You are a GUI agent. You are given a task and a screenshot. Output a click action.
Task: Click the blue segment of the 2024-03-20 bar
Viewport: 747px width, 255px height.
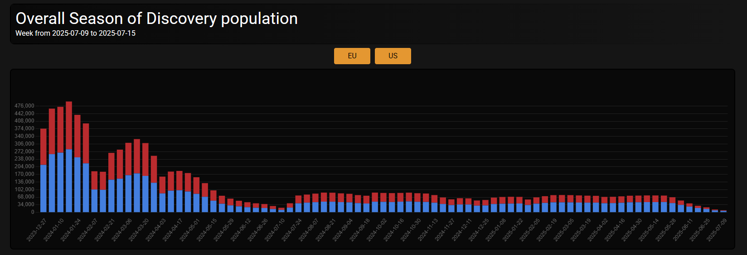(x=146, y=194)
